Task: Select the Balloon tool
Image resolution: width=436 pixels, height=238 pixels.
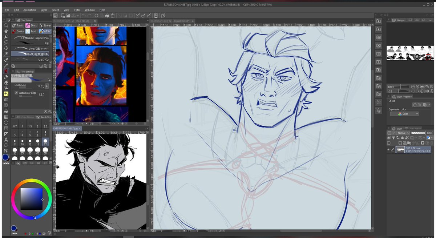Action: point(6,145)
